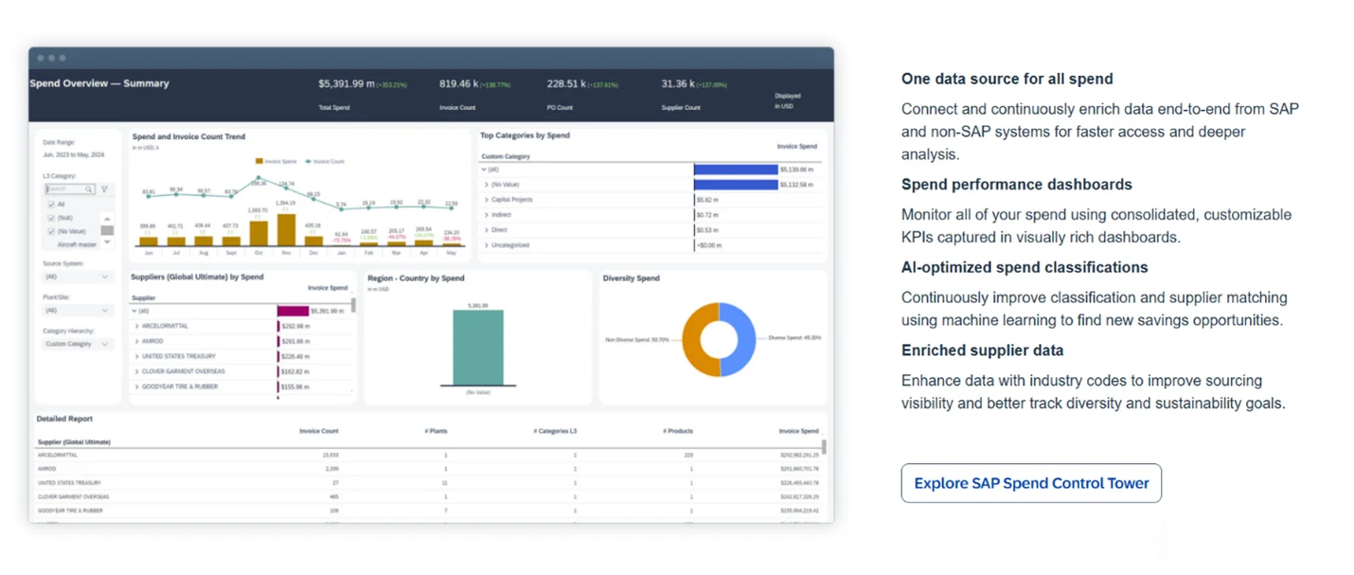
Task: Uncheck the (No Value) checkbox
Action: (51, 230)
